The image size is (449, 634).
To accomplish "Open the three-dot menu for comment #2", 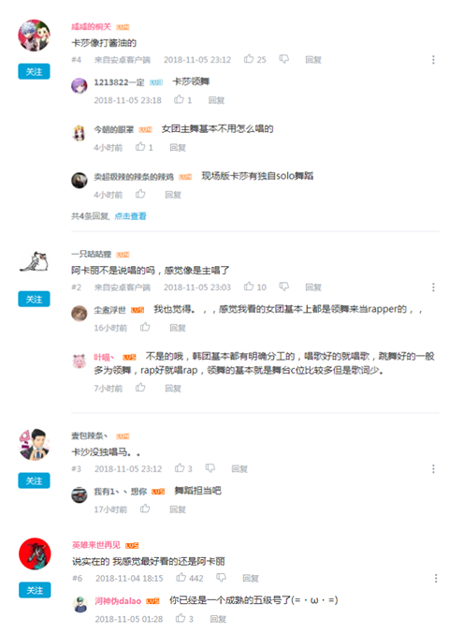I will (x=433, y=288).
